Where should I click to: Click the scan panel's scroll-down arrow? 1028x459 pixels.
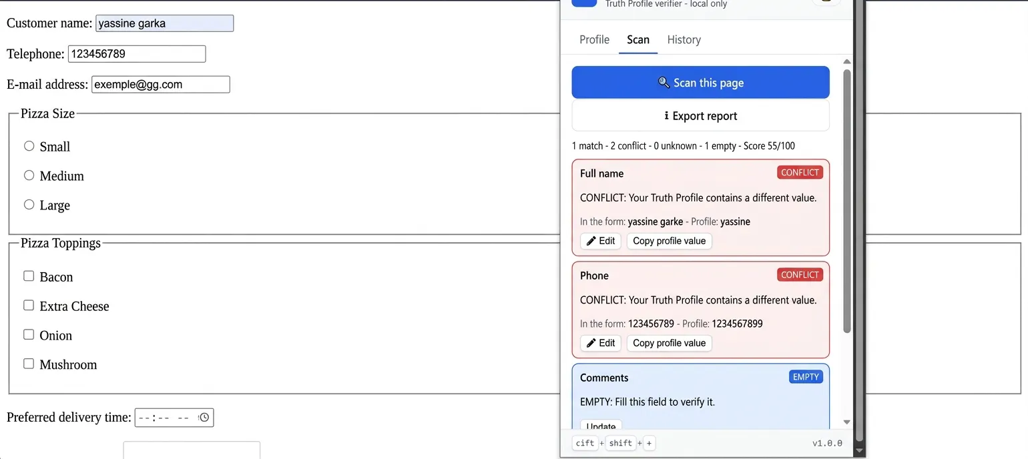point(847,422)
